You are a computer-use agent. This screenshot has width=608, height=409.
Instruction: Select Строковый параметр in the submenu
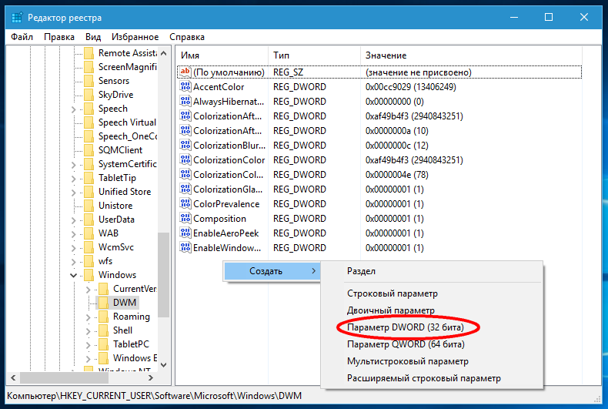pos(392,293)
